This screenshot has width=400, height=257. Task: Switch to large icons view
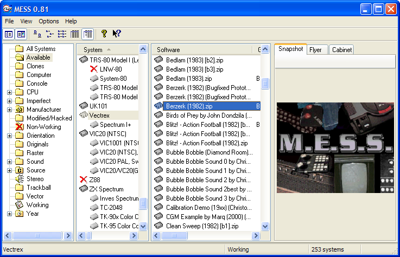tap(37, 34)
